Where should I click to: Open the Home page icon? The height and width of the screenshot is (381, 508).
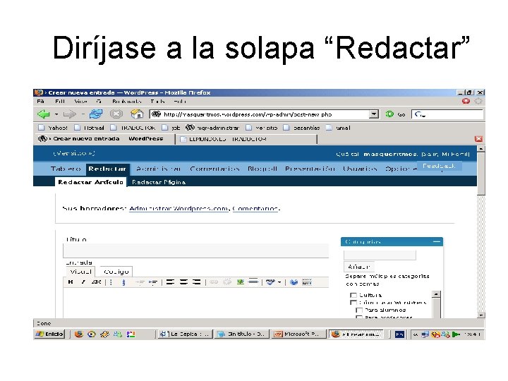point(137,114)
